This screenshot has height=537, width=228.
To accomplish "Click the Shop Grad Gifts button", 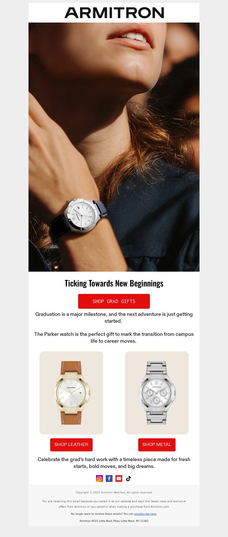I will (x=114, y=301).
